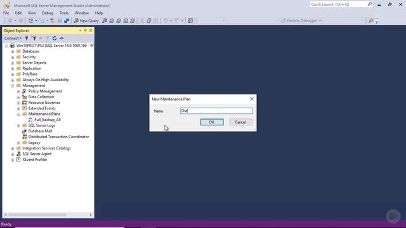The width and height of the screenshot is (406, 228).
Task: Click the New Query button
Action: pyautogui.click(x=86, y=21)
